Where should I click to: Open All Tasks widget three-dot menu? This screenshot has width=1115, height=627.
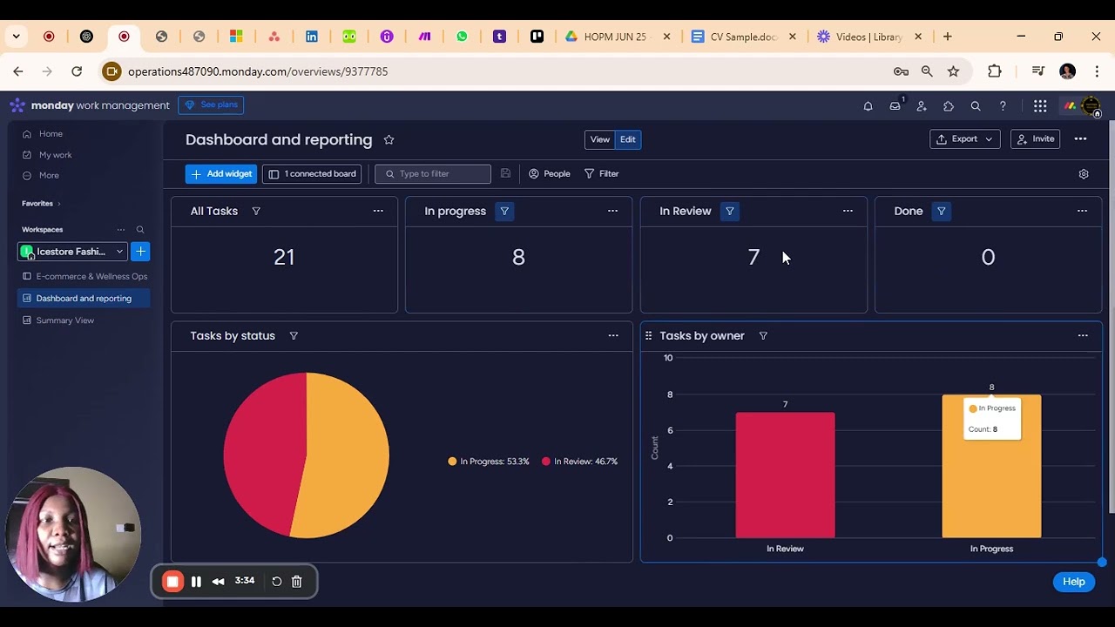click(378, 211)
